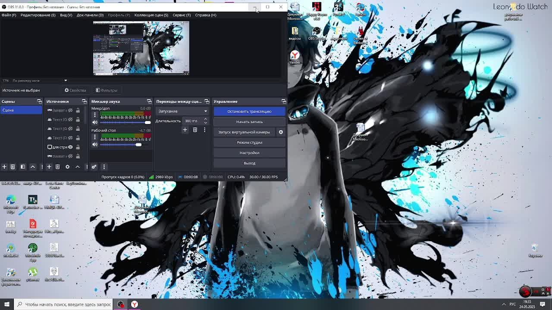This screenshot has height=310, width=552.
Task: Undock the Управление panel
Action: pyautogui.click(x=284, y=101)
